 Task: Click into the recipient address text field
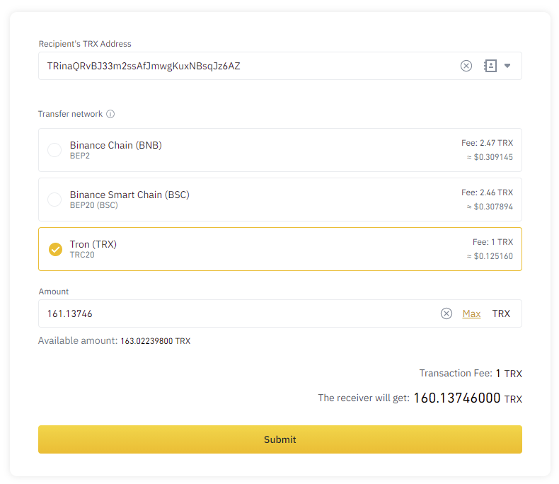coord(241,66)
